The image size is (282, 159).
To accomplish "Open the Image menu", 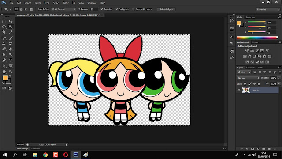I will (x=28, y=3).
